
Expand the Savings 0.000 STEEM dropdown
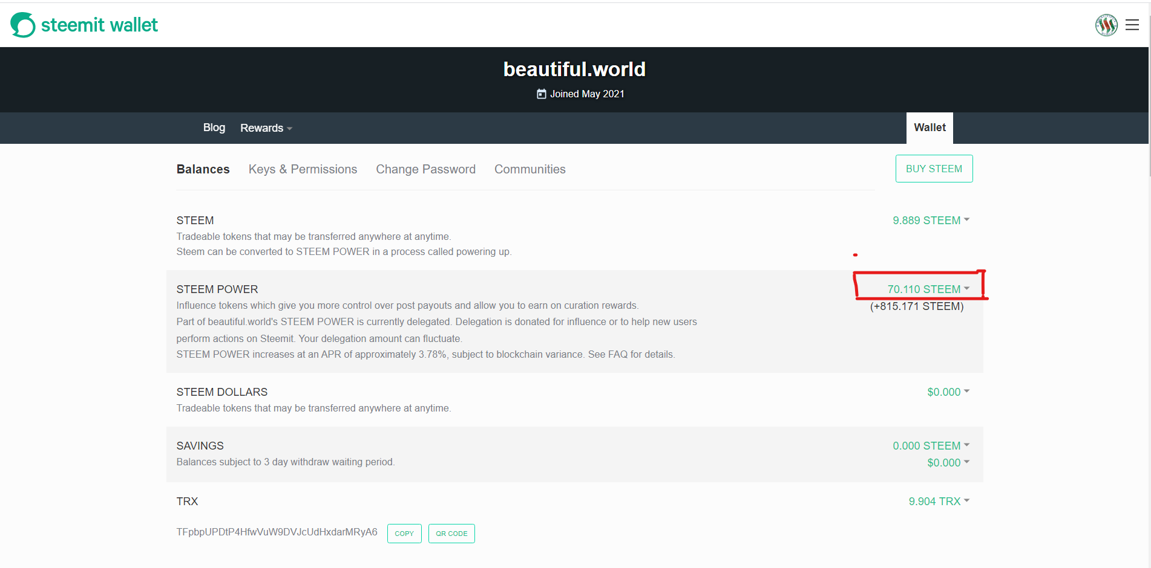pos(931,446)
